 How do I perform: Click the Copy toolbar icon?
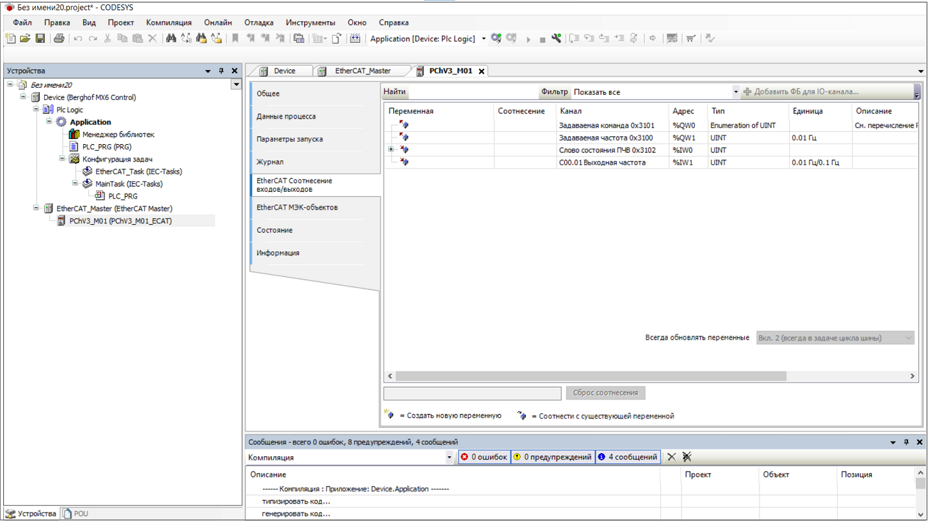point(122,38)
